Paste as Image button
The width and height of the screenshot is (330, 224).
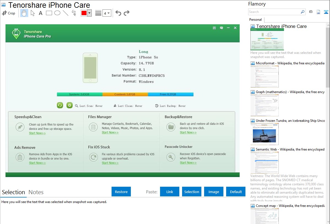213,192
